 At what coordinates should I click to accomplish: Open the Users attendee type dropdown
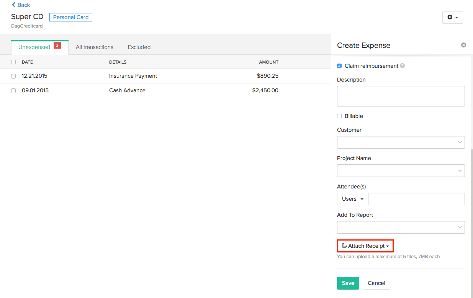click(352, 199)
